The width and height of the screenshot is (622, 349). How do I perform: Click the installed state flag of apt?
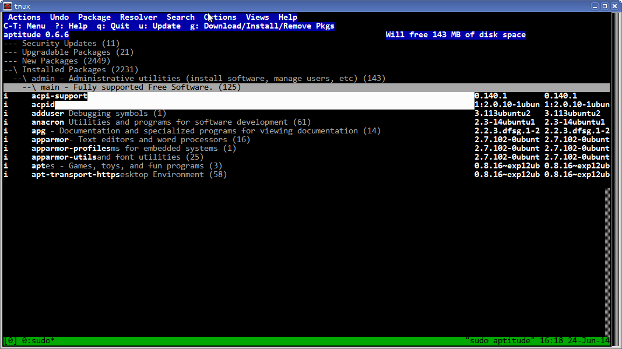tap(6, 165)
